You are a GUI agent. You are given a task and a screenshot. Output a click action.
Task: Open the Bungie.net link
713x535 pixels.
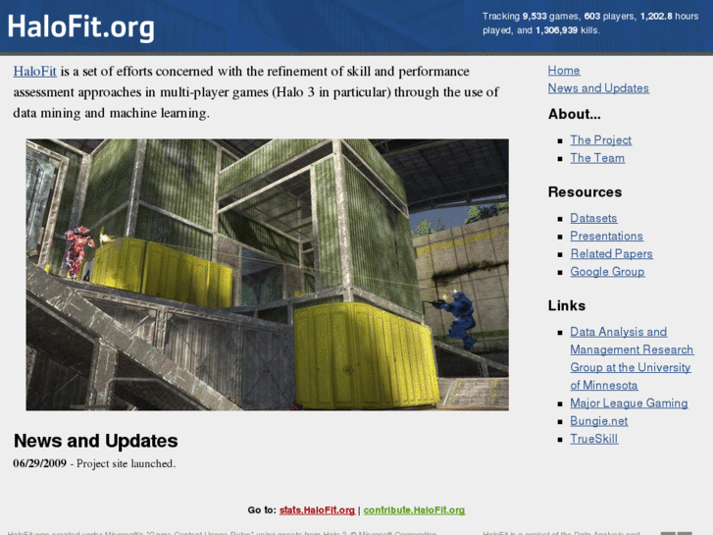[599, 421]
